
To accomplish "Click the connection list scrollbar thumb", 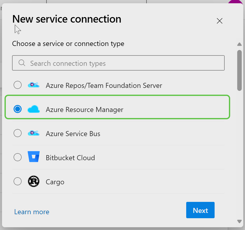I will point(239,70).
